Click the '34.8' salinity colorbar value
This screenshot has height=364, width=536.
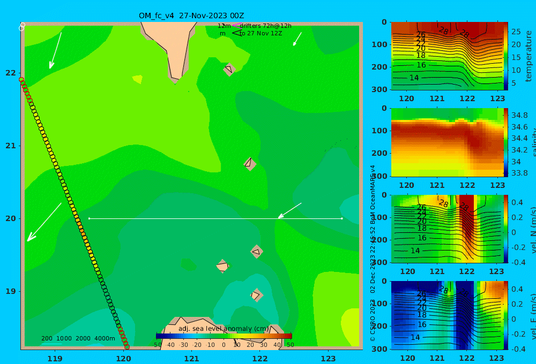click(519, 115)
